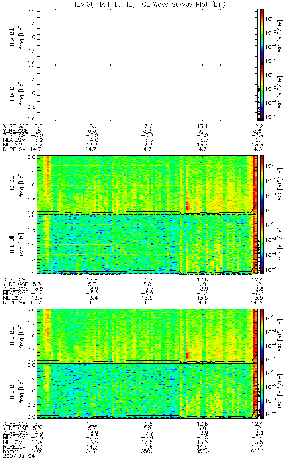The image size is (288, 460).
Task: Click the 'THD B⊥' axis label
Action: click(x=13, y=185)
